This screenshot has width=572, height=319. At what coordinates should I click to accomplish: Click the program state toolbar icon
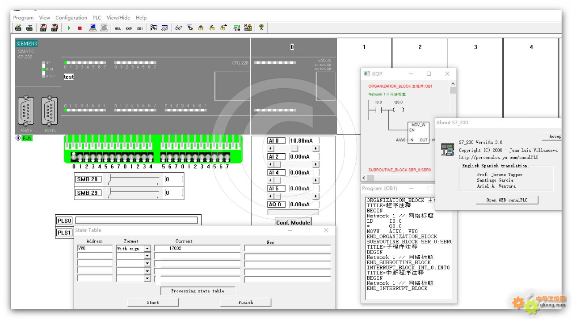[x=154, y=28]
